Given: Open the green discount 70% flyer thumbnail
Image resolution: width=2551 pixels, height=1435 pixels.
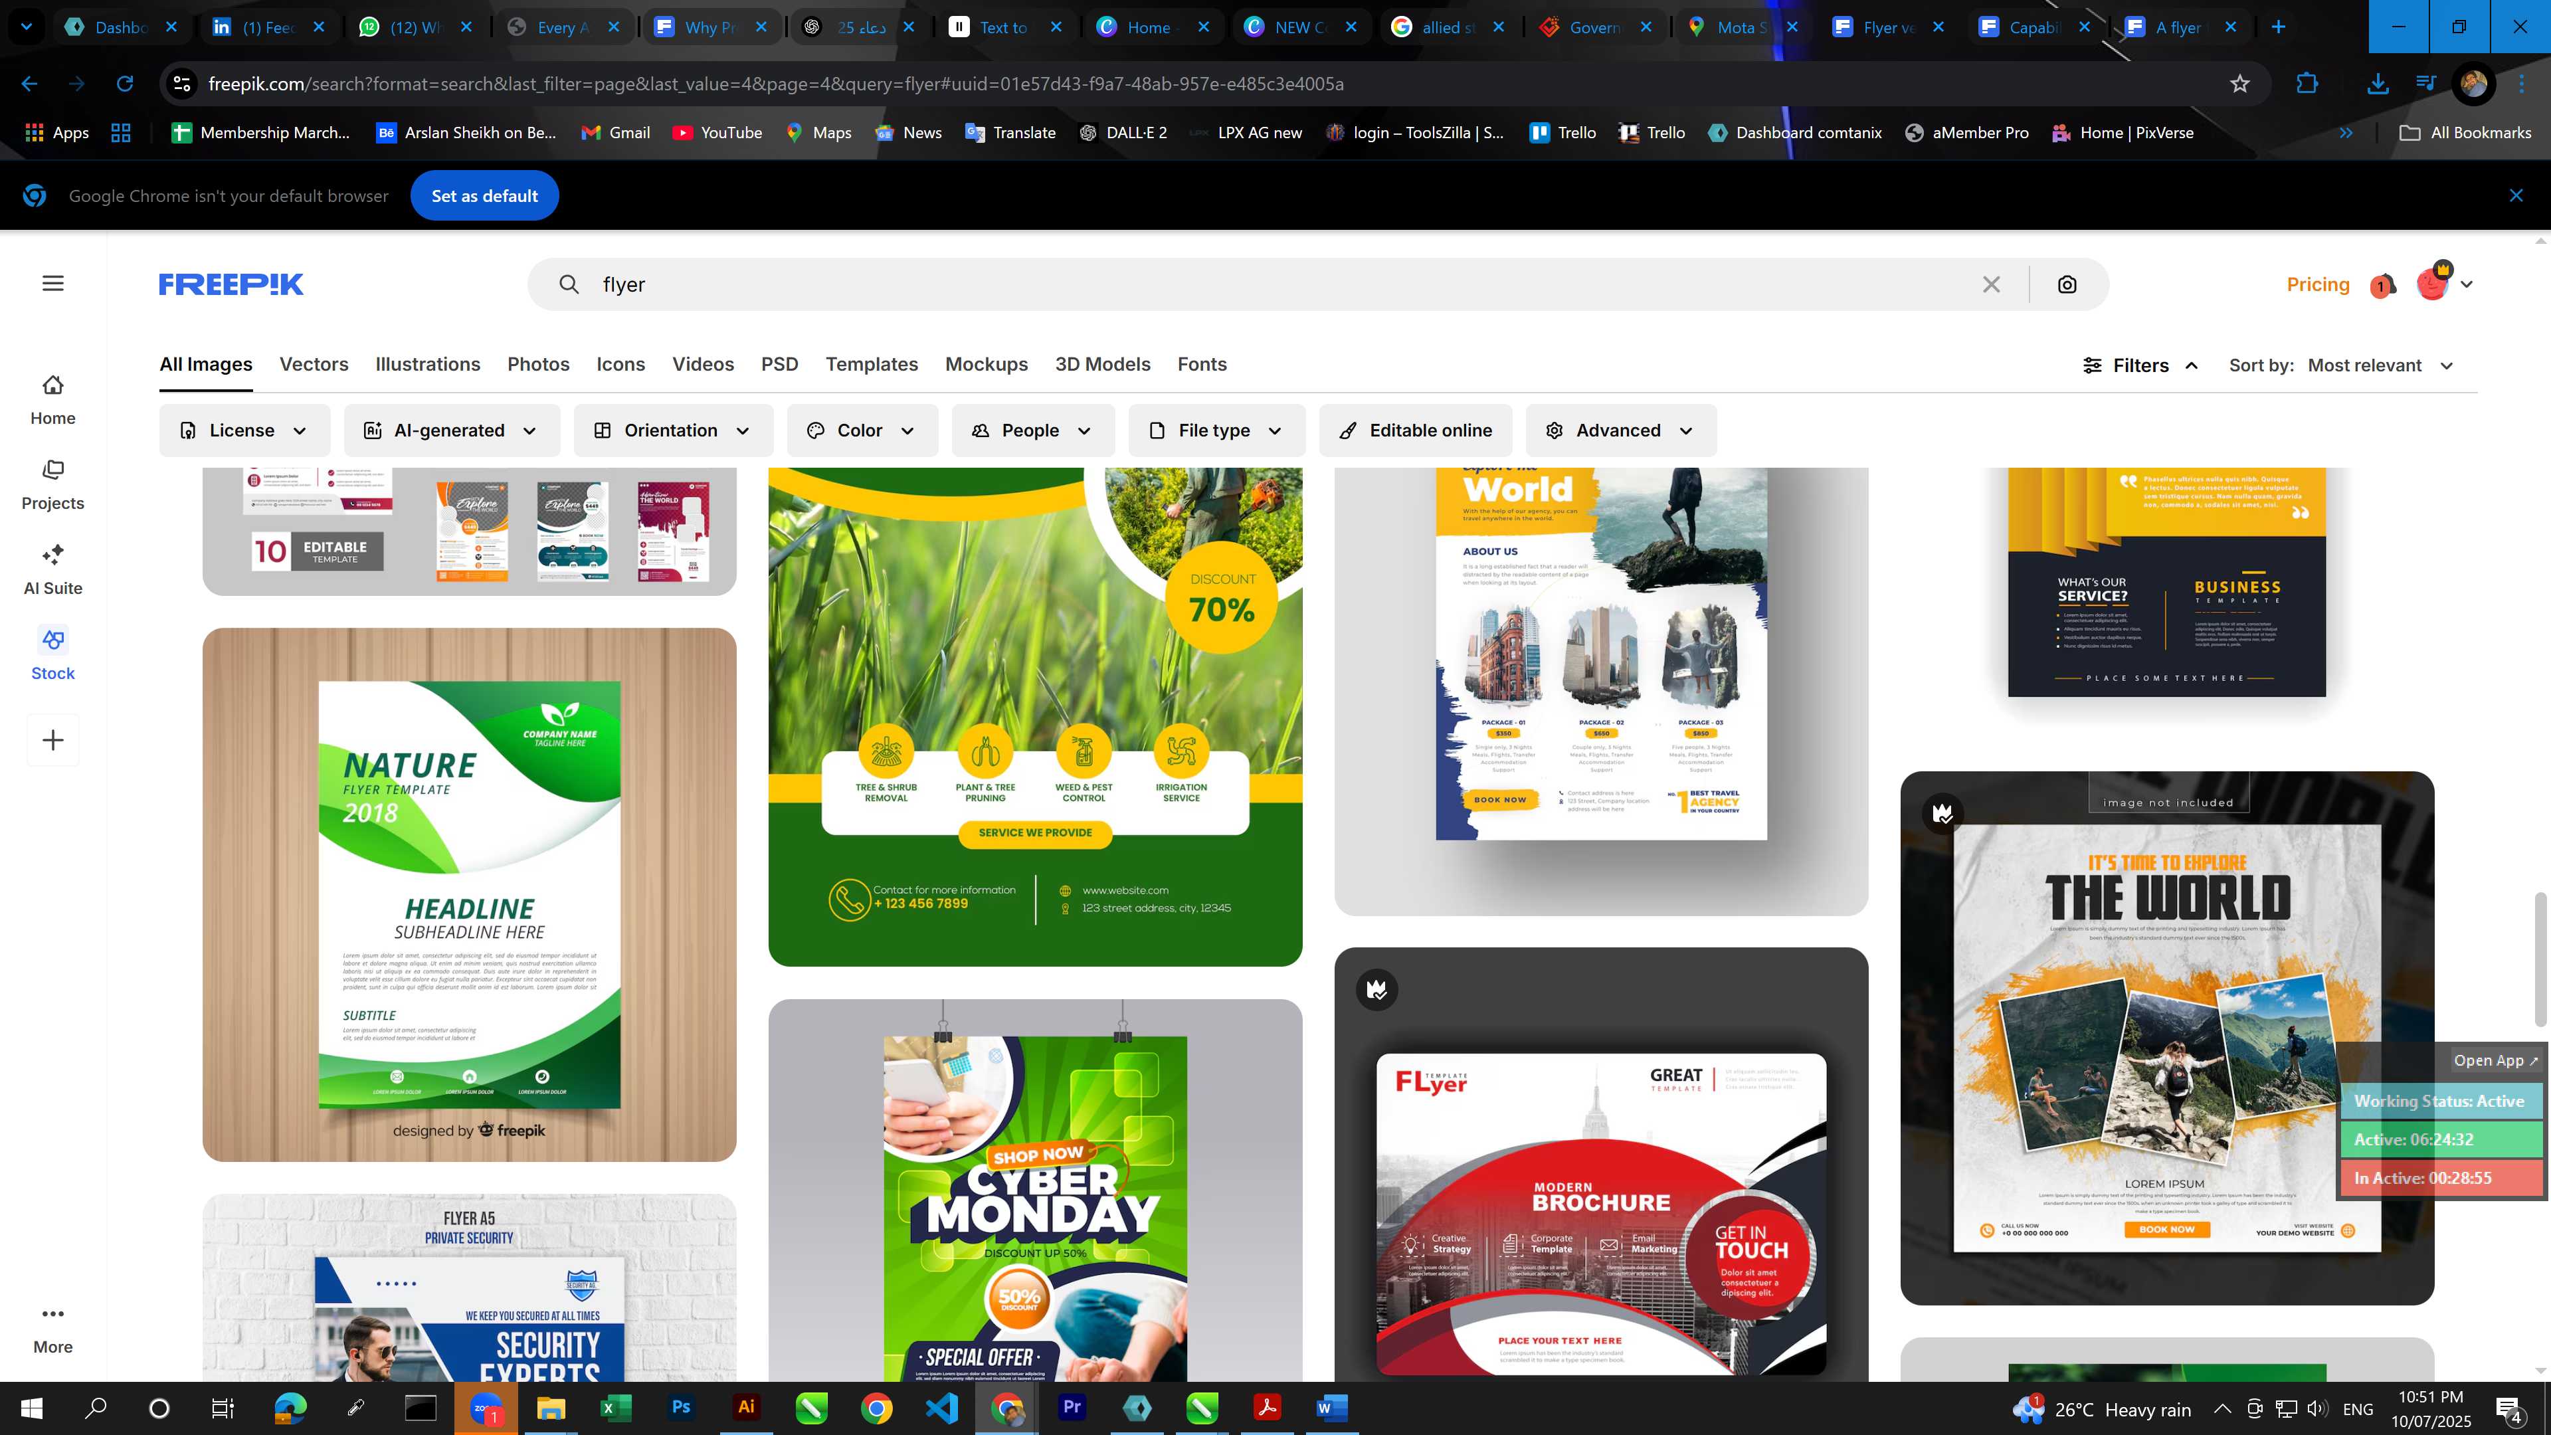Looking at the screenshot, I should pos(1035,717).
